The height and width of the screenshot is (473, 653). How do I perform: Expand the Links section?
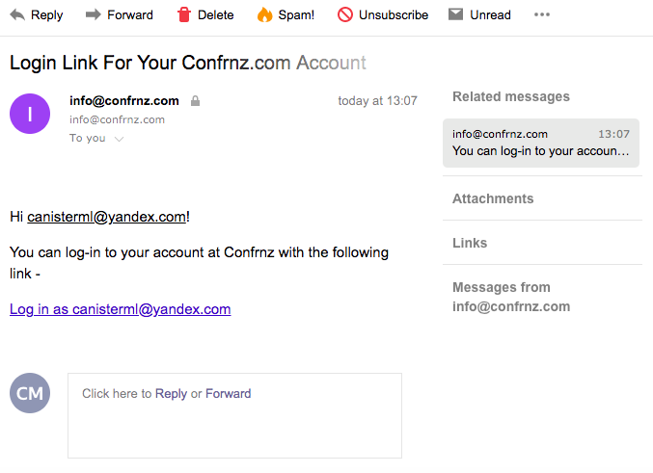pos(470,243)
